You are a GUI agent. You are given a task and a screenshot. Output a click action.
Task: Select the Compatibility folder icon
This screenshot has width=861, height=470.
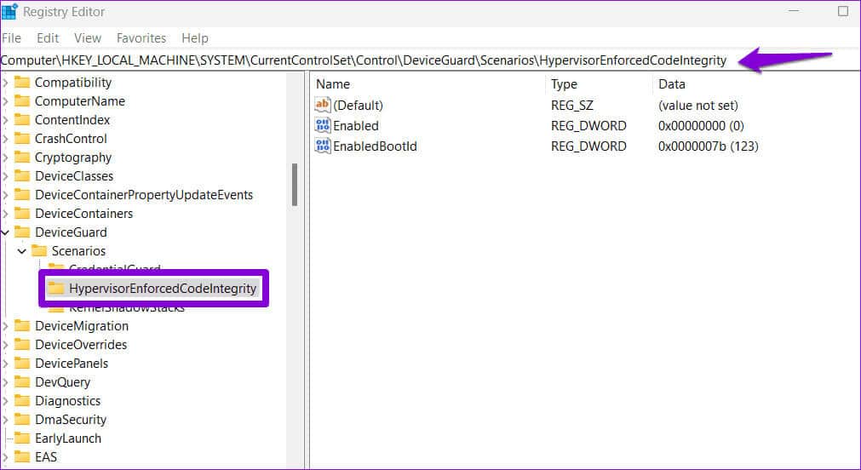[22, 83]
